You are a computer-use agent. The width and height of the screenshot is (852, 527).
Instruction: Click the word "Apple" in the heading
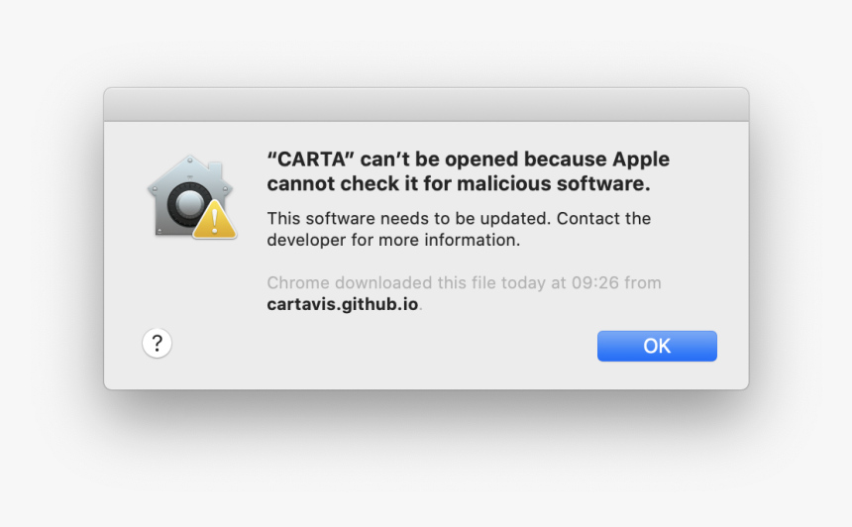[x=641, y=159]
